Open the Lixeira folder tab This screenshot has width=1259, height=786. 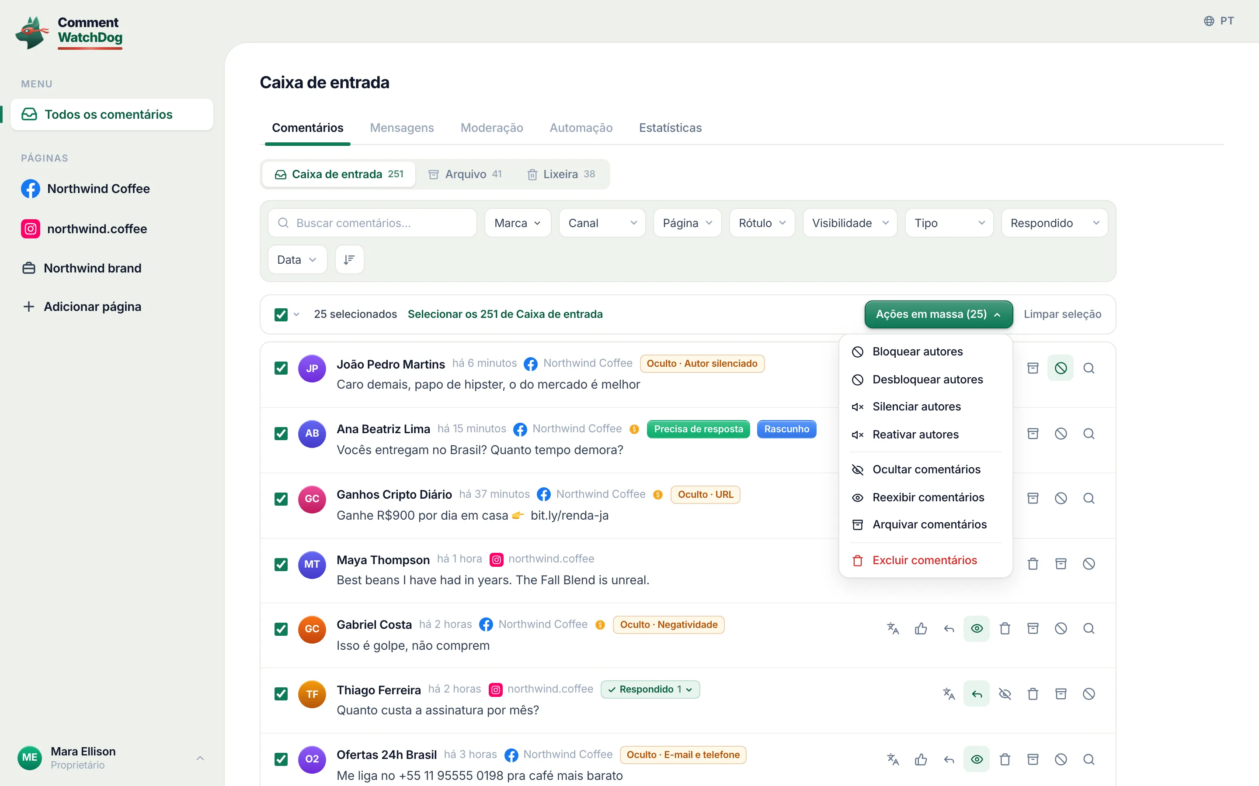tap(561, 174)
